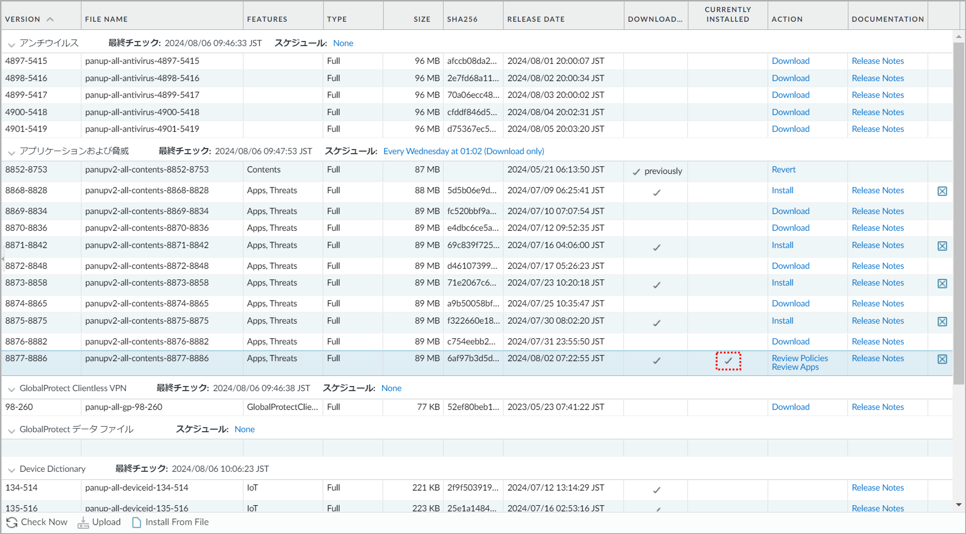
Task: Click Install From File button label
Action: point(177,522)
